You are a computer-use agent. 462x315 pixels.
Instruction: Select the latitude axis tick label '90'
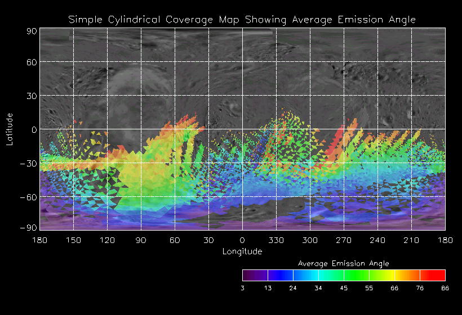coord(32,31)
